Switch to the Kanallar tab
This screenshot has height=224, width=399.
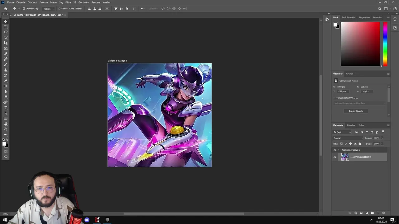coord(351,125)
